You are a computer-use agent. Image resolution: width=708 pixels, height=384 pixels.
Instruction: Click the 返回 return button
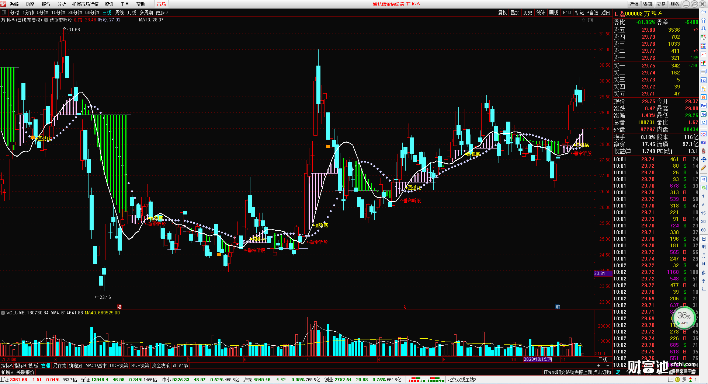tap(606, 13)
